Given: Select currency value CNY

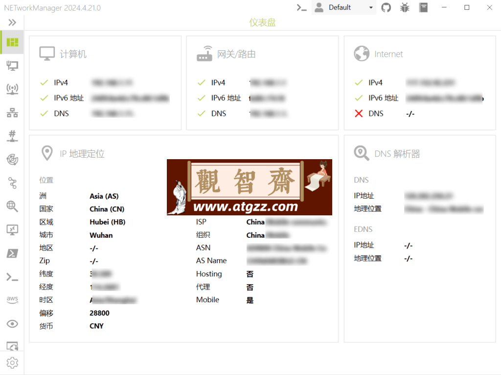Looking at the screenshot, I should 96,326.
